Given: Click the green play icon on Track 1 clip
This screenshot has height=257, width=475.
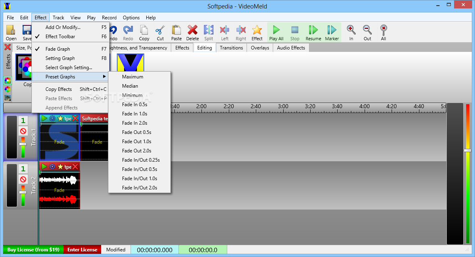Looking at the screenshot, I should click(45, 118).
